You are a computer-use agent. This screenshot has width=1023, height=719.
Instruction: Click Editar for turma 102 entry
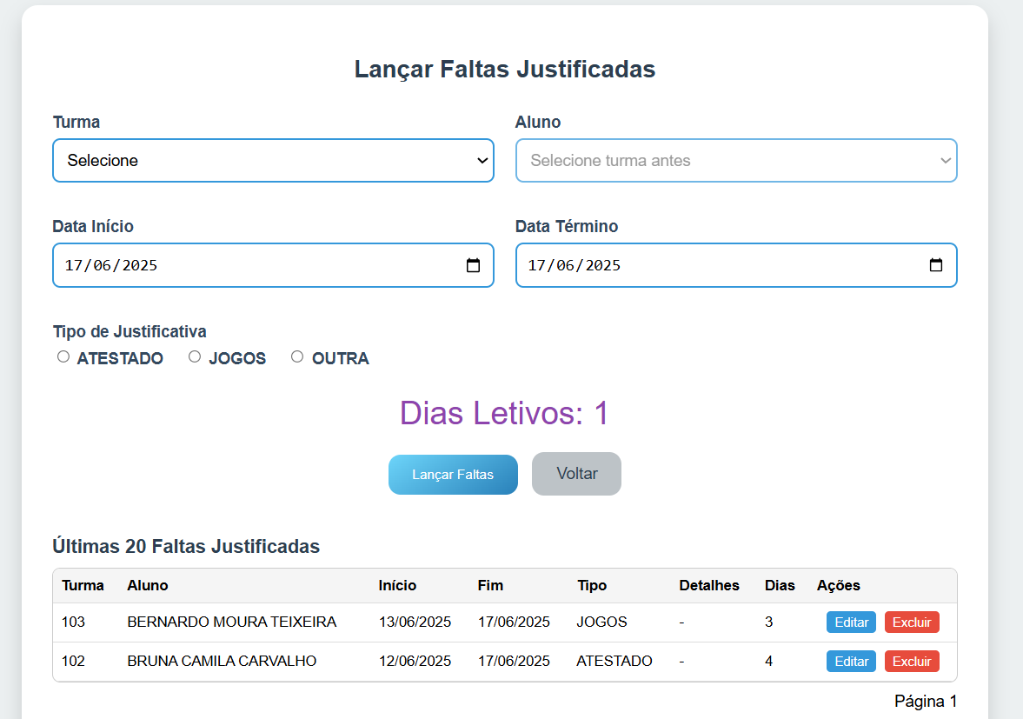[850, 661]
